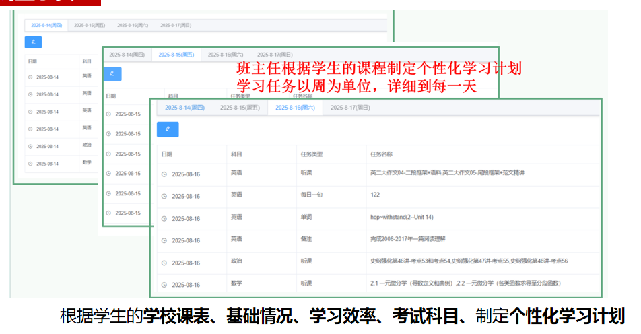Click task type 单词
The height and width of the screenshot is (334, 641).
(x=306, y=217)
